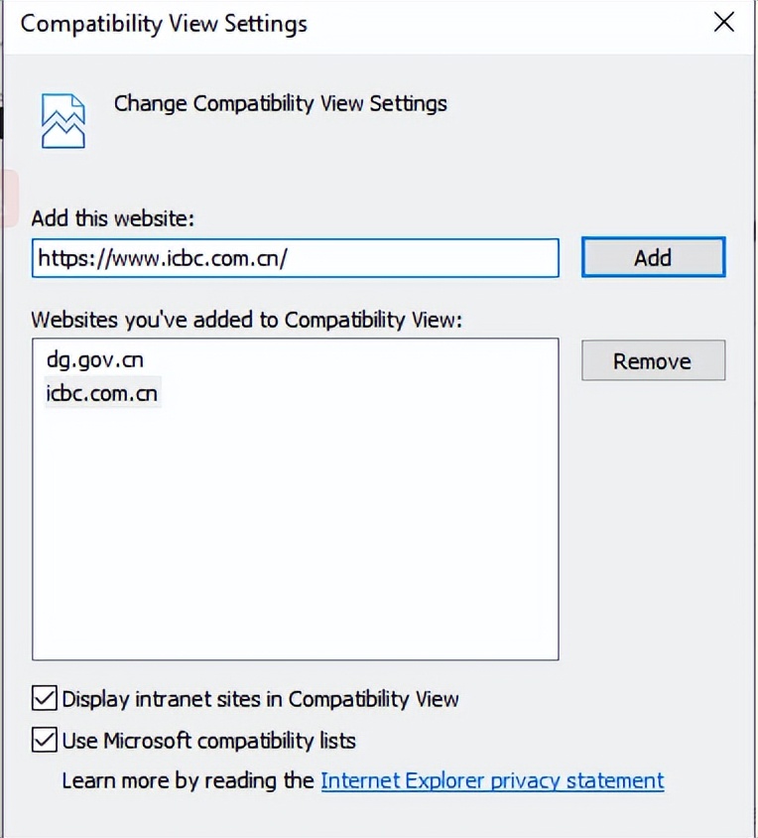Viewport: 758px width, 838px height.
Task: Open the Internet Explorer privacy statement link
Action: point(492,780)
